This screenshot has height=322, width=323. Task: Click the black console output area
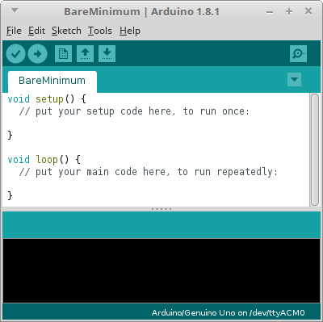[161, 270]
